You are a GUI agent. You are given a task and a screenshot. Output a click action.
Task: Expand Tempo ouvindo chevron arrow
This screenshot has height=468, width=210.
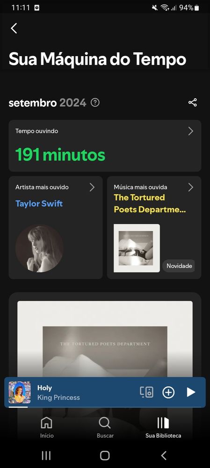[191, 131]
